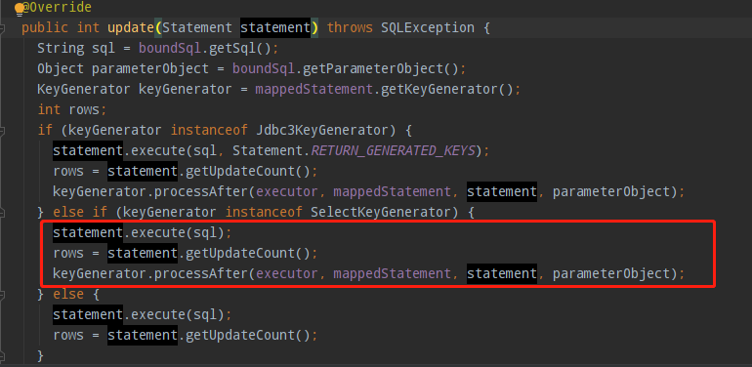Image resolution: width=752 pixels, height=367 pixels.
Task: Click 'execute' in the final else branch
Action: click(158, 314)
